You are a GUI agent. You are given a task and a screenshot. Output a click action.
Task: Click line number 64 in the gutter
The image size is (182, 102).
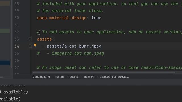point(17,46)
